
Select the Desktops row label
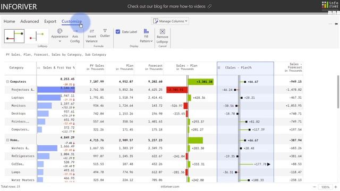point(19,114)
